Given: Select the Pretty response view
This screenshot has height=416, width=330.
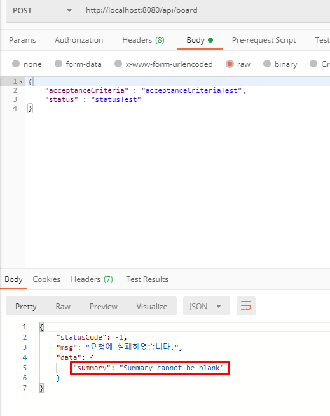Looking at the screenshot, I should click(x=25, y=307).
